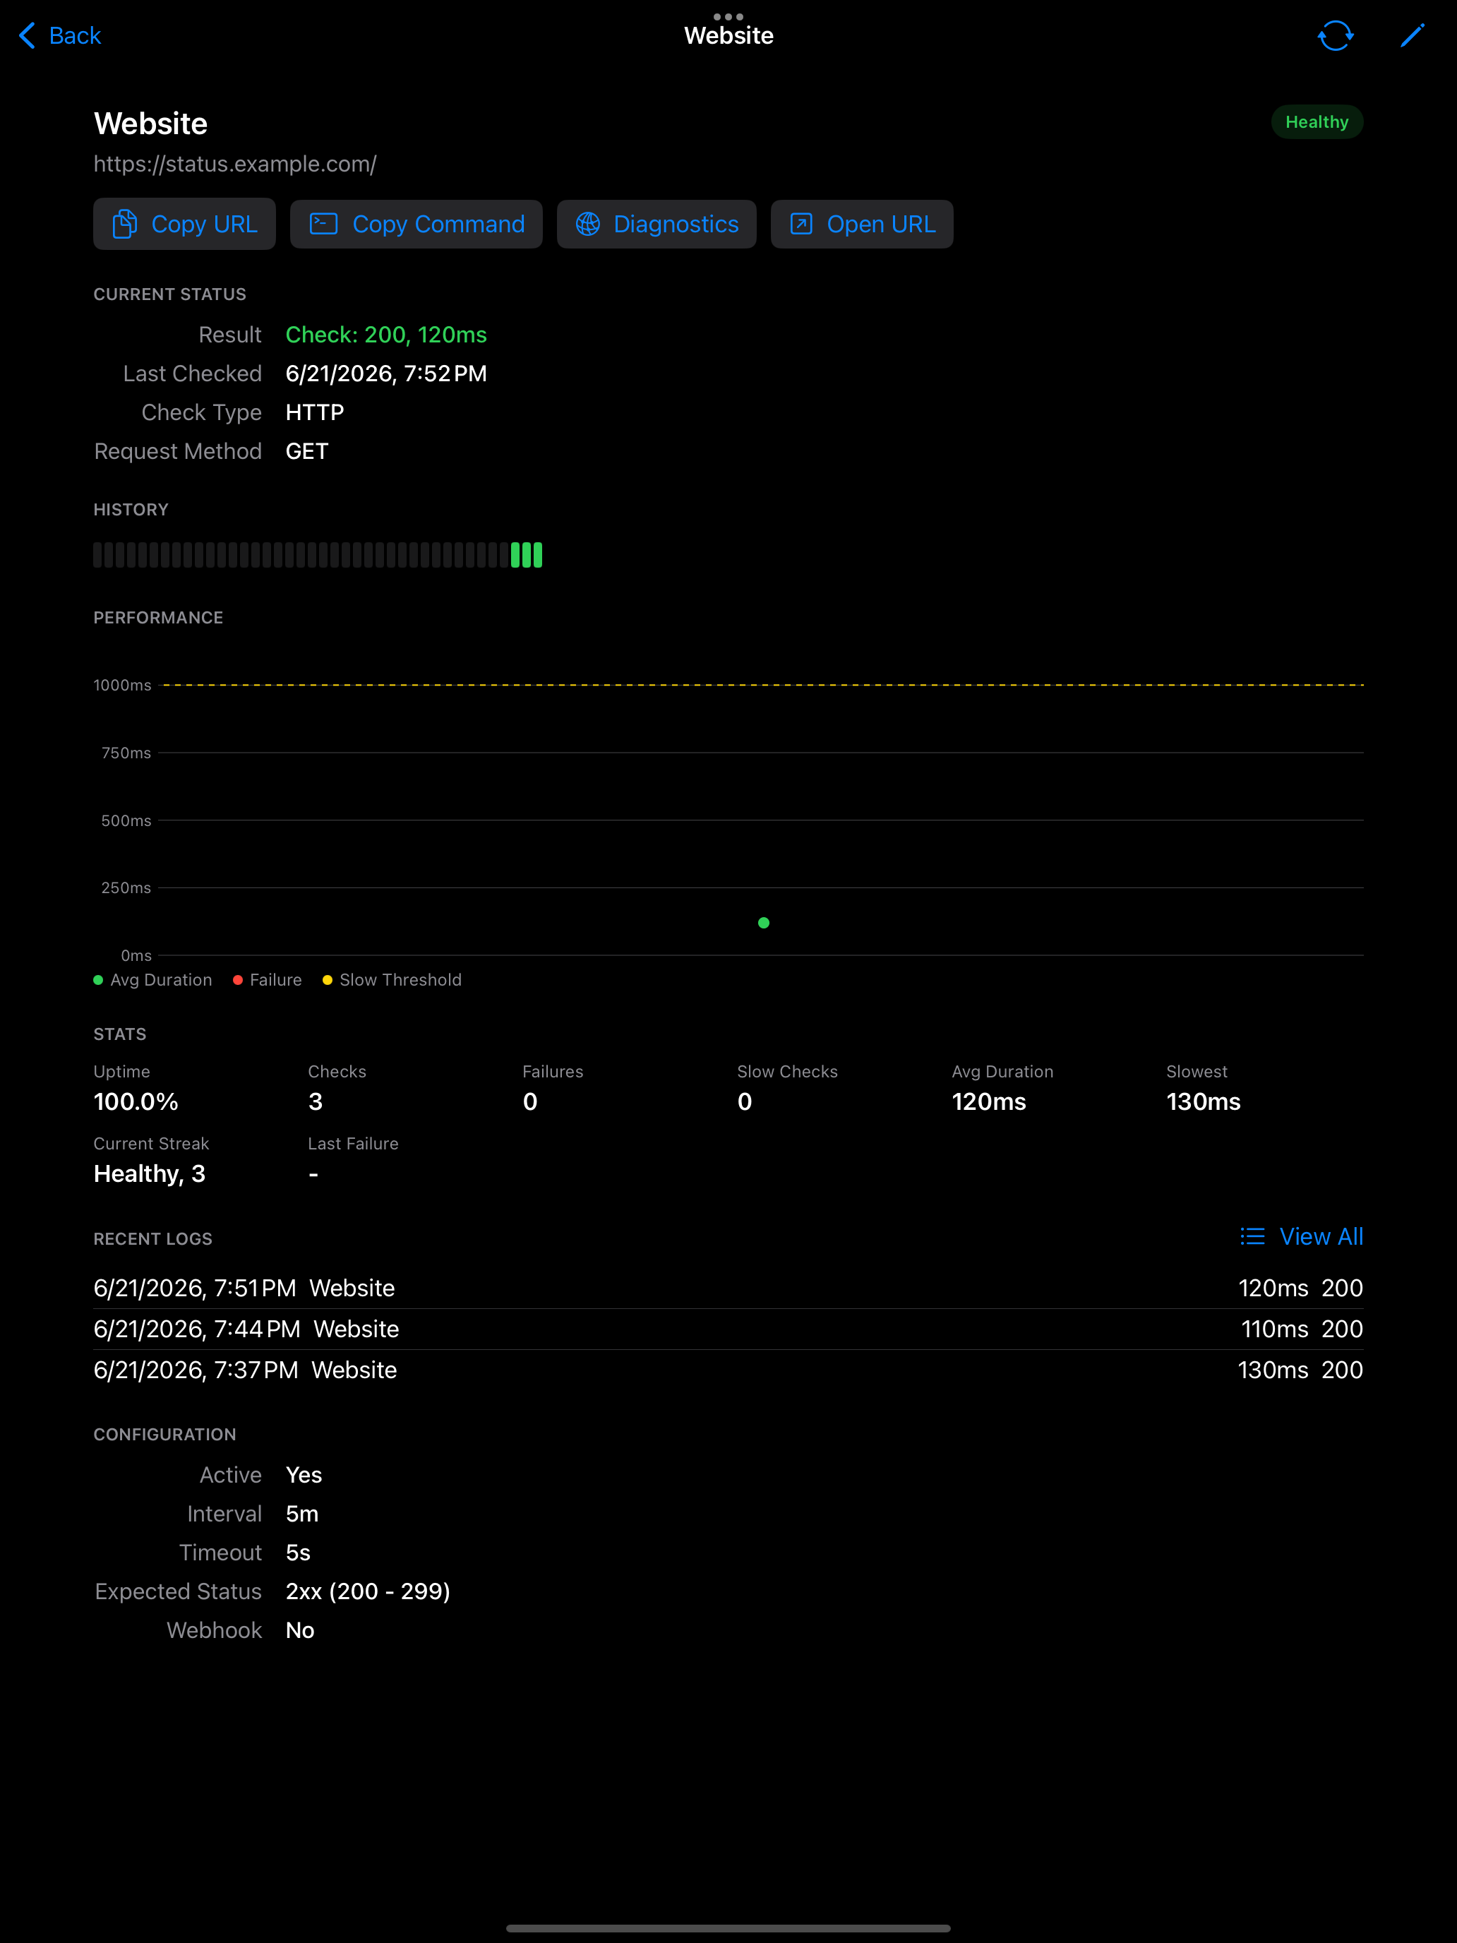Click the Active Yes value
The width and height of the screenshot is (1457, 1943).
pos(304,1475)
